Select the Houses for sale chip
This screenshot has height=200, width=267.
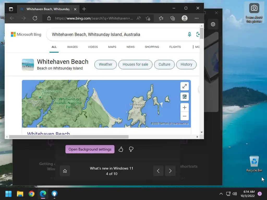[x=135, y=65]
